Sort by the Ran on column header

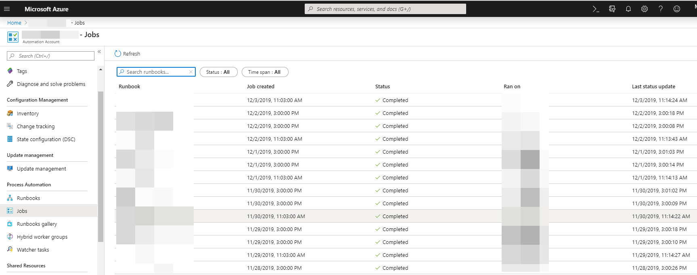(x=512, y=86)
